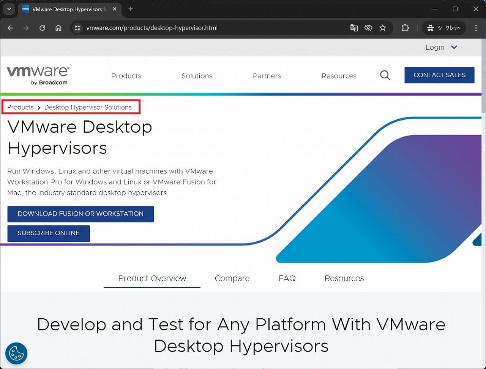
Task: Click the translate page icon
Action: pos(354,28)
